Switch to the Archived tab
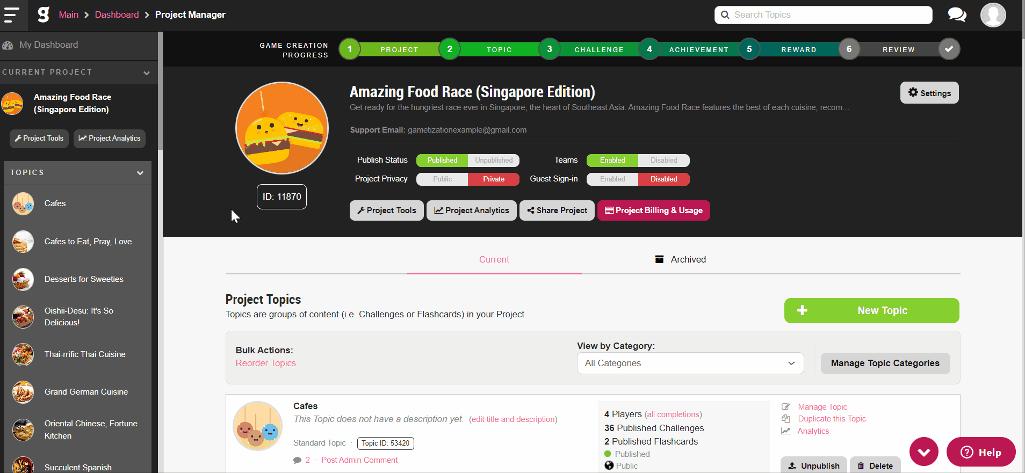Screen dimensions: 1025x473 (681, 259)
